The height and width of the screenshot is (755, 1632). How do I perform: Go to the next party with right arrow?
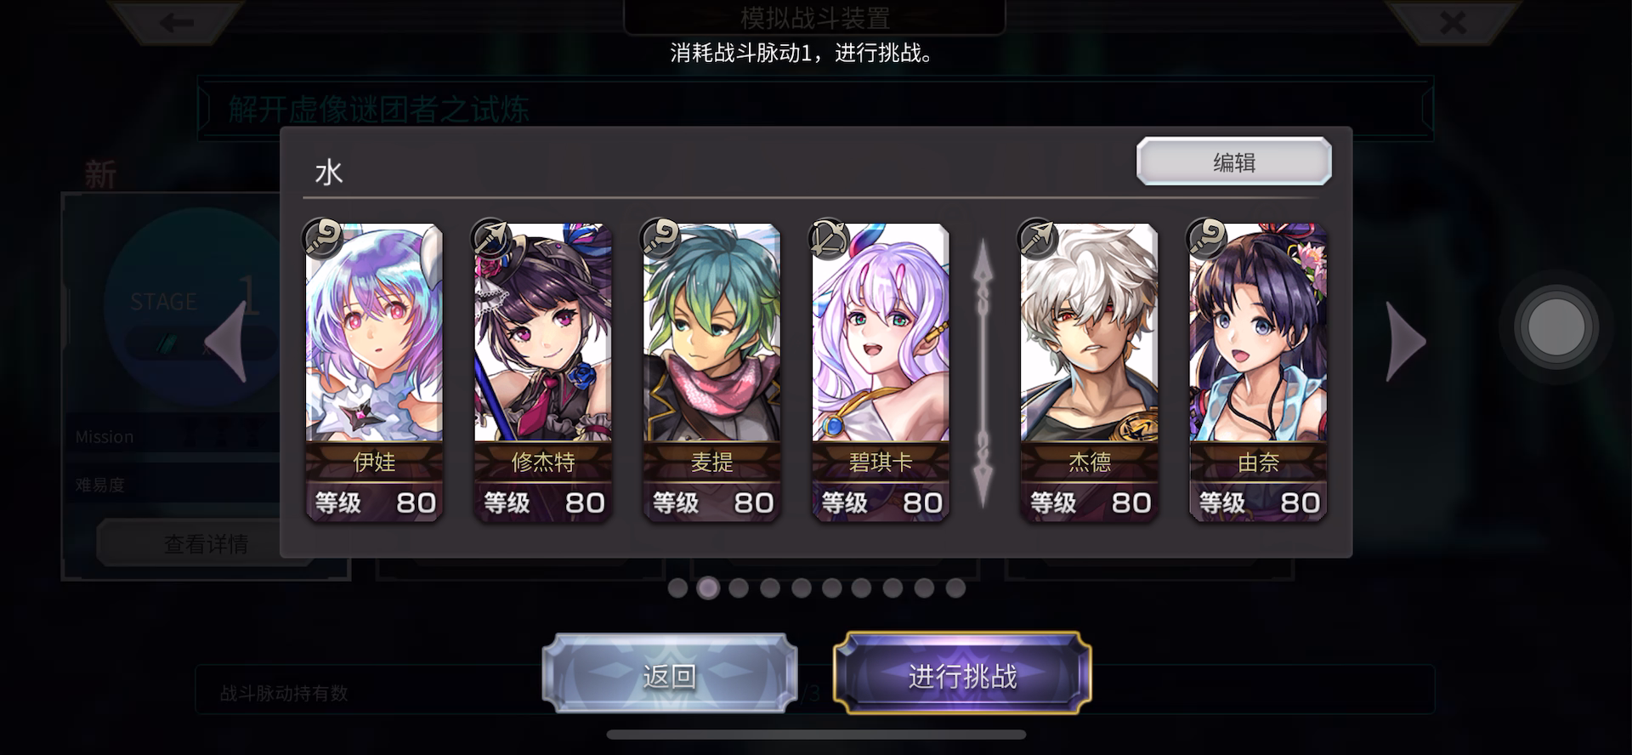(1405, 342)
